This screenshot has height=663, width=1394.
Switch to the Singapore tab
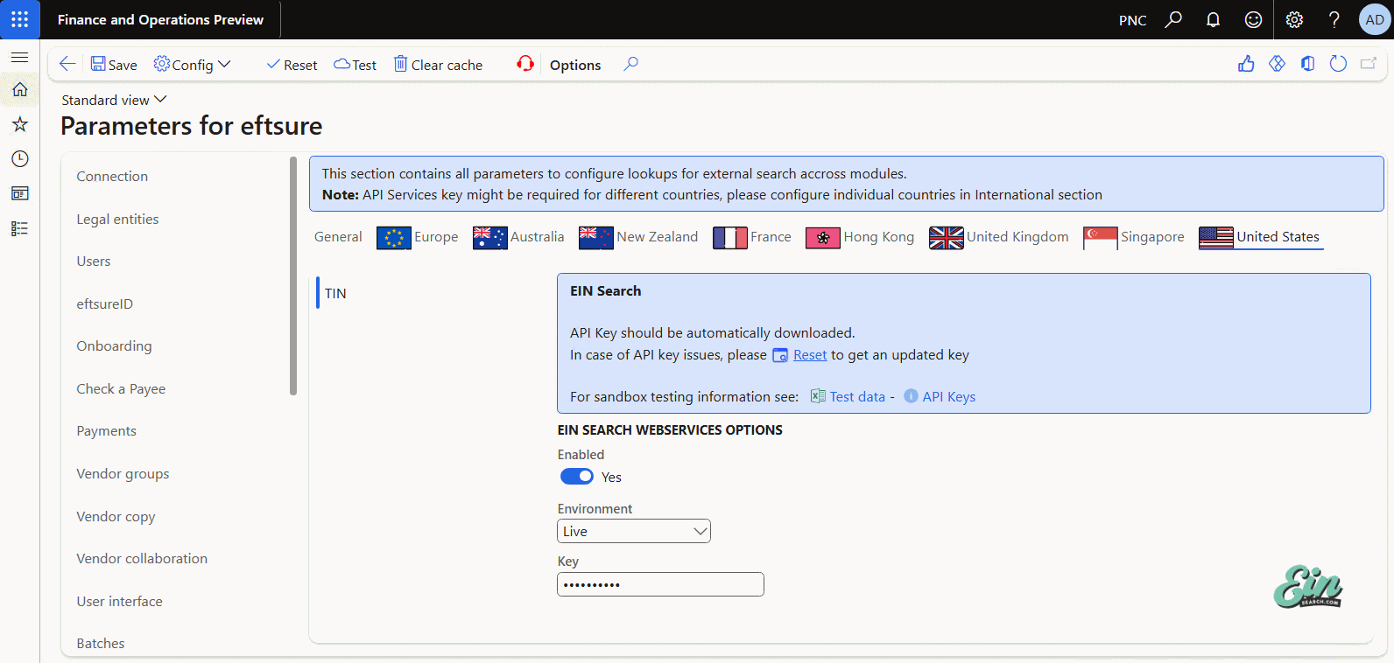[1134, 237]
